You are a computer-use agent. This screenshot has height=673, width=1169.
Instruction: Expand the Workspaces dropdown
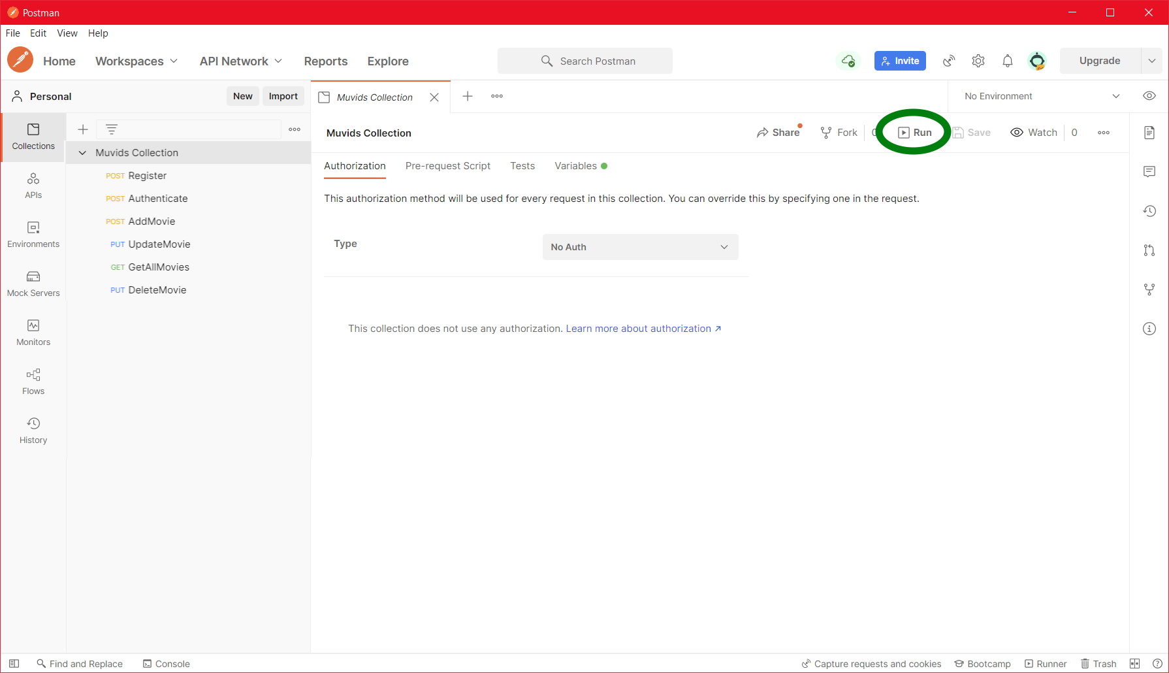136,61
